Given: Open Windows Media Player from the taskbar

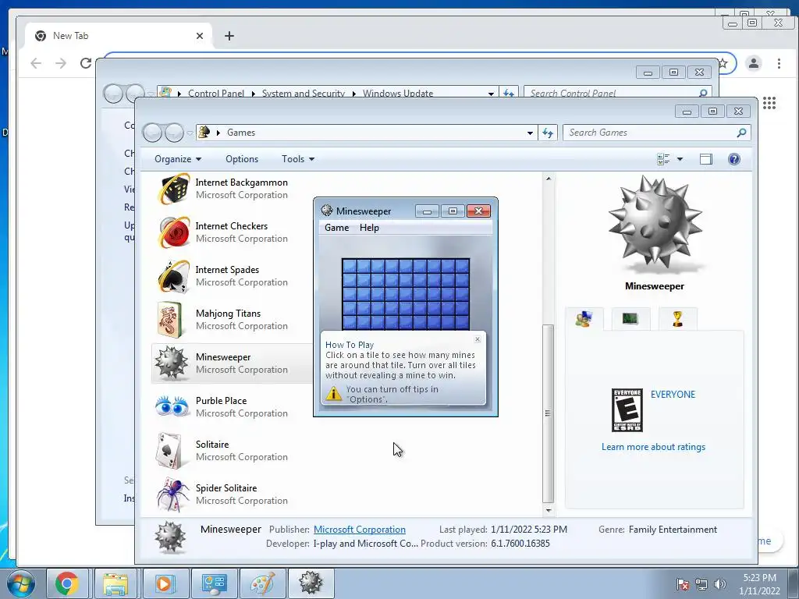Looking at the screenshot, I should [165, 583].
